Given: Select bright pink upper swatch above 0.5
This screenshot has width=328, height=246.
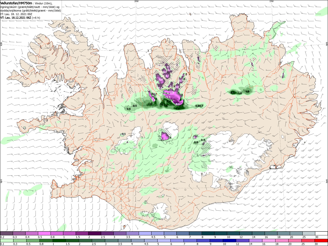Looking at the screenshot, I should (x=44, y=233).
